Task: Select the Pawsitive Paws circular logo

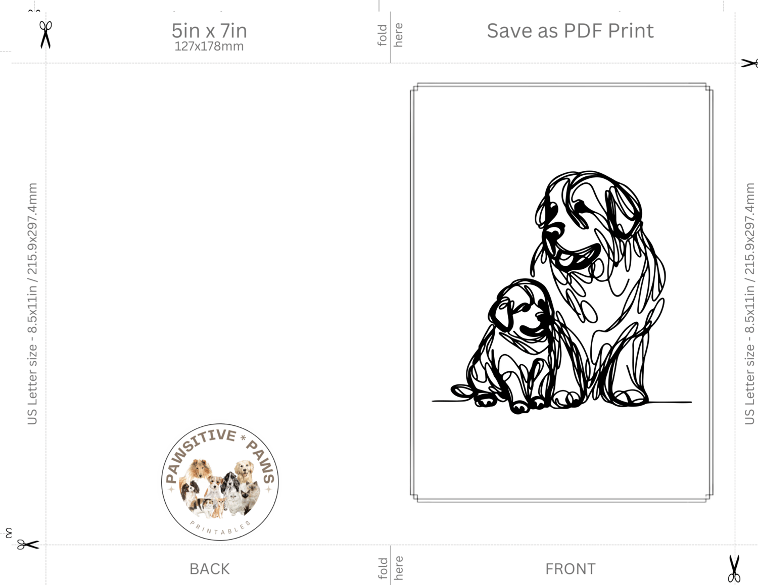Action: (x=220, y=482)
